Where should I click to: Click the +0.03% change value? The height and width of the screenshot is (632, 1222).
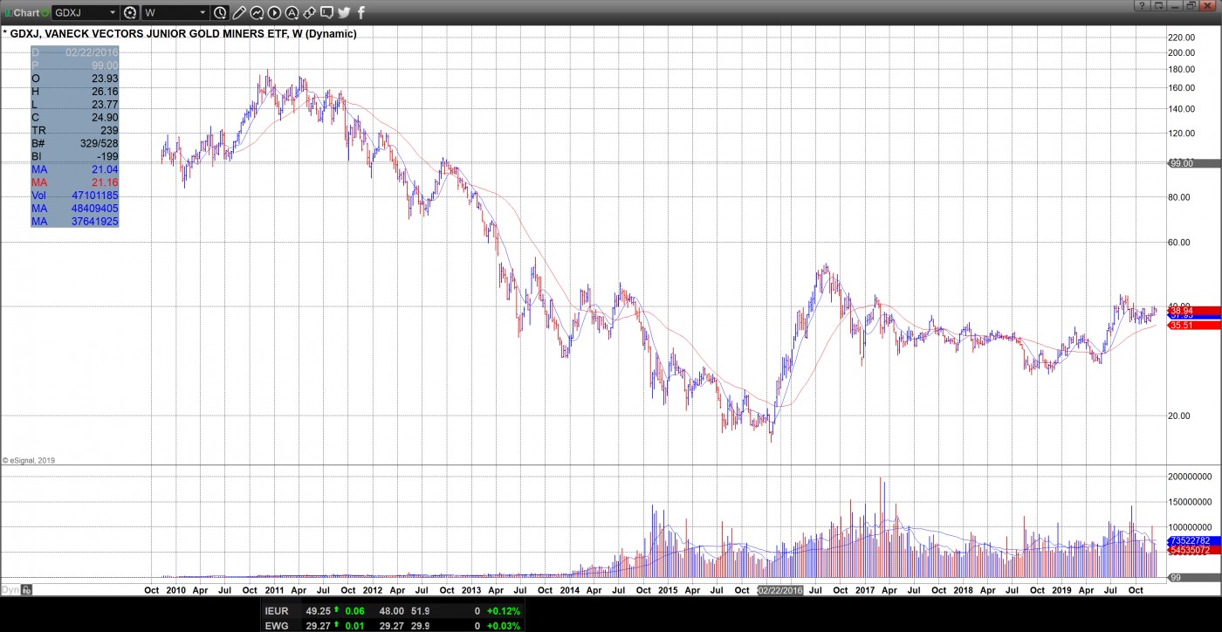[x=503, y=625]
